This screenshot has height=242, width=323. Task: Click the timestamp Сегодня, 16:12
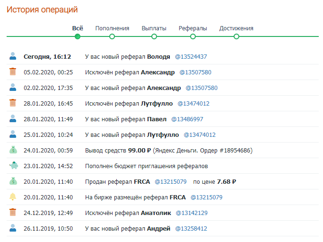coord(47,56)
